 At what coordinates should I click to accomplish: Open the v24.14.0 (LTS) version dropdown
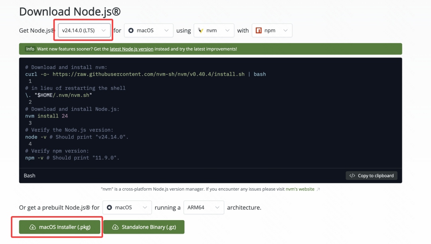[x=84, y=31]
